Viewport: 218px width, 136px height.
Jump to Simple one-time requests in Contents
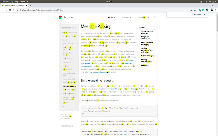(147, 32)
